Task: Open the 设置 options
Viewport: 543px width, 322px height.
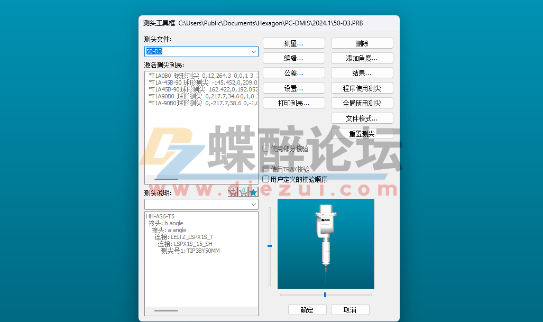Action: [x=294, y=88]
